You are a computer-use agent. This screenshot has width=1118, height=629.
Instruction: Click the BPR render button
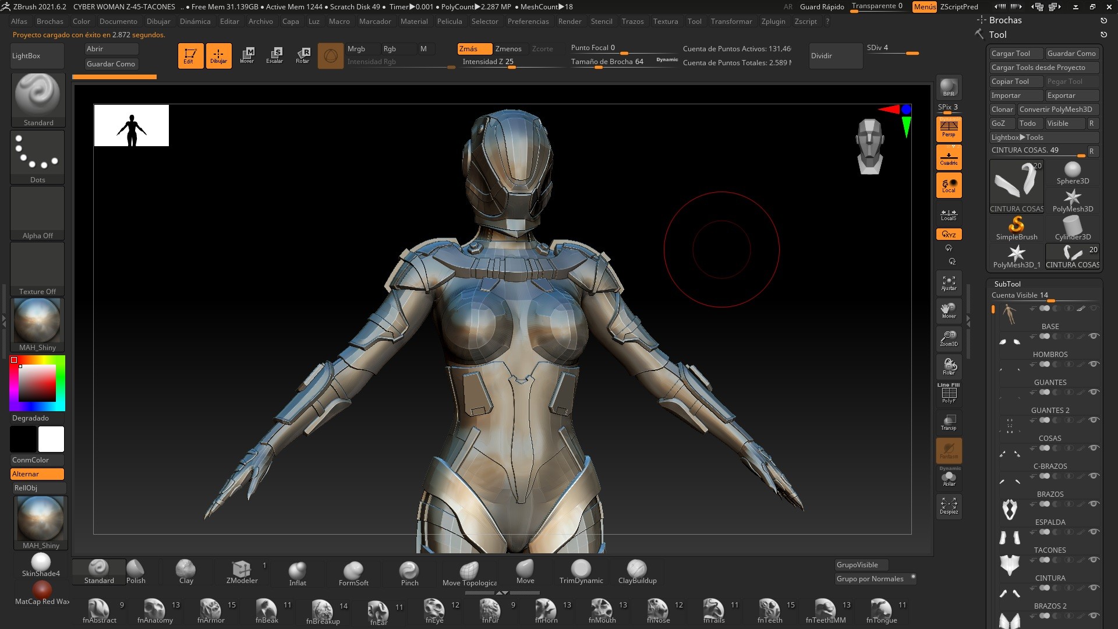coord(949,87)
